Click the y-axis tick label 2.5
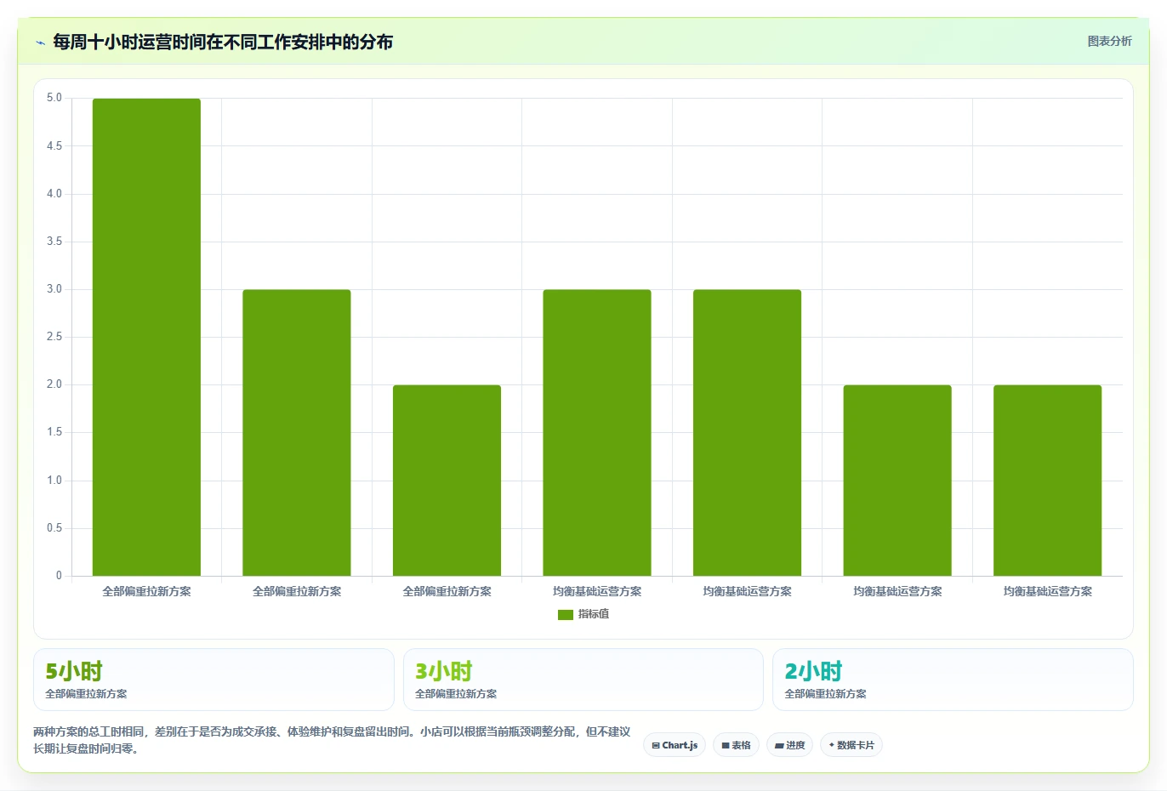The height and width of the screenshot is (791, 1167). click(x=54, y=337)
